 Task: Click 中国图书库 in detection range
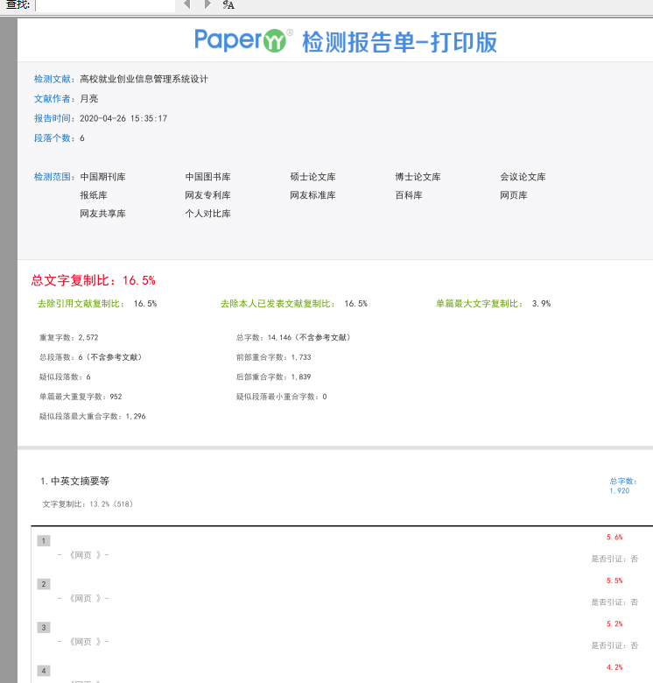207,177
